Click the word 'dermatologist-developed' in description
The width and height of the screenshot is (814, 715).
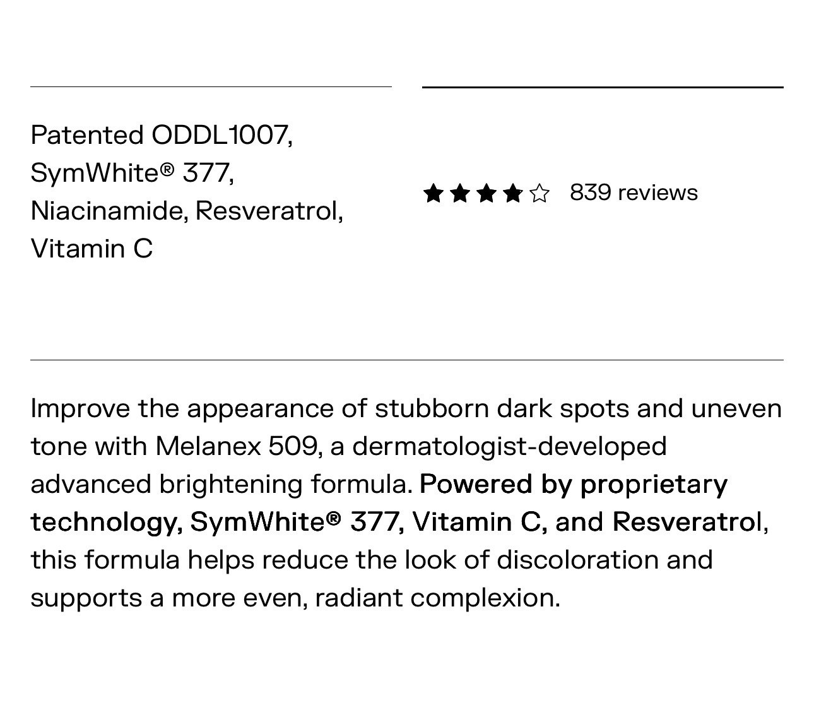(x=509, y=446)
